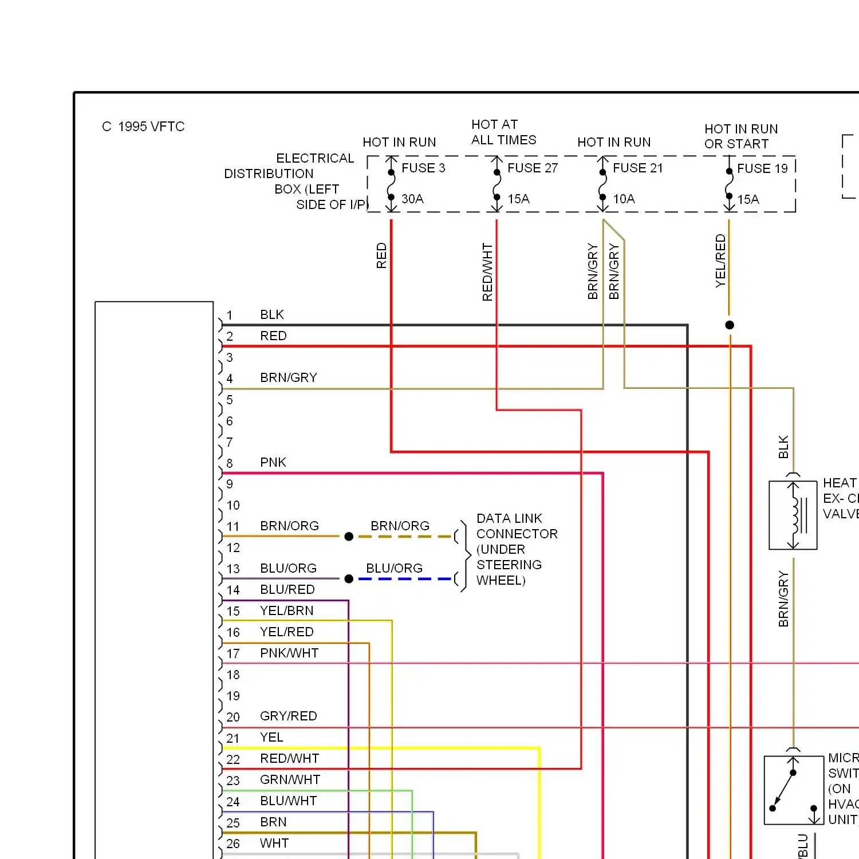Click connector pin number 5

tap(230, 400)
